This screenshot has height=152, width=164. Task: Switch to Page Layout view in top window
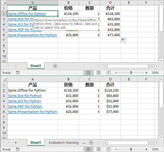click(99, 73)
